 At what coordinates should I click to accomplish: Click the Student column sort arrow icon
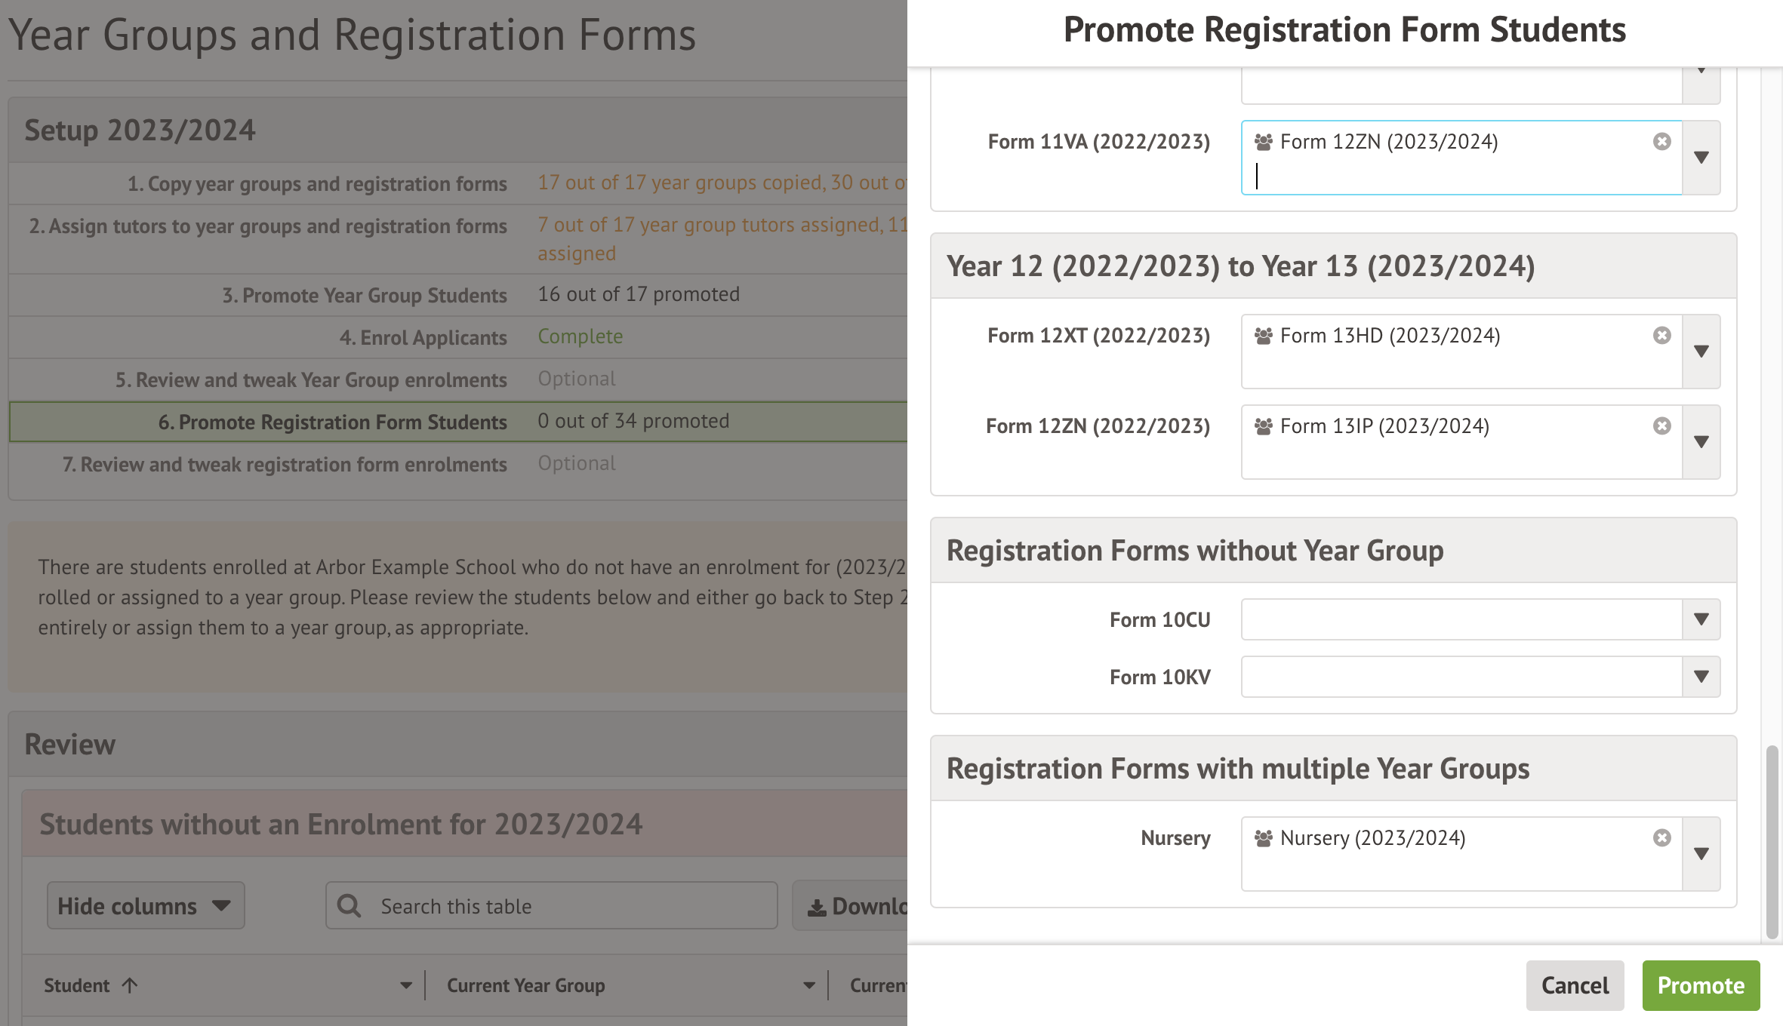coord(130,985)
